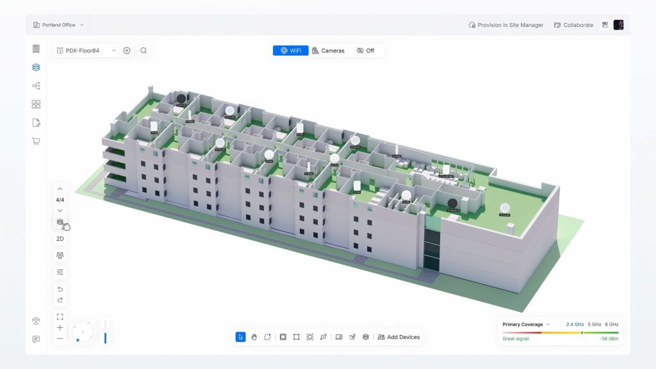The height and width of the screenshot is (369, 656).
Task: Click the compass rotation dial
Action: point(83,332)
